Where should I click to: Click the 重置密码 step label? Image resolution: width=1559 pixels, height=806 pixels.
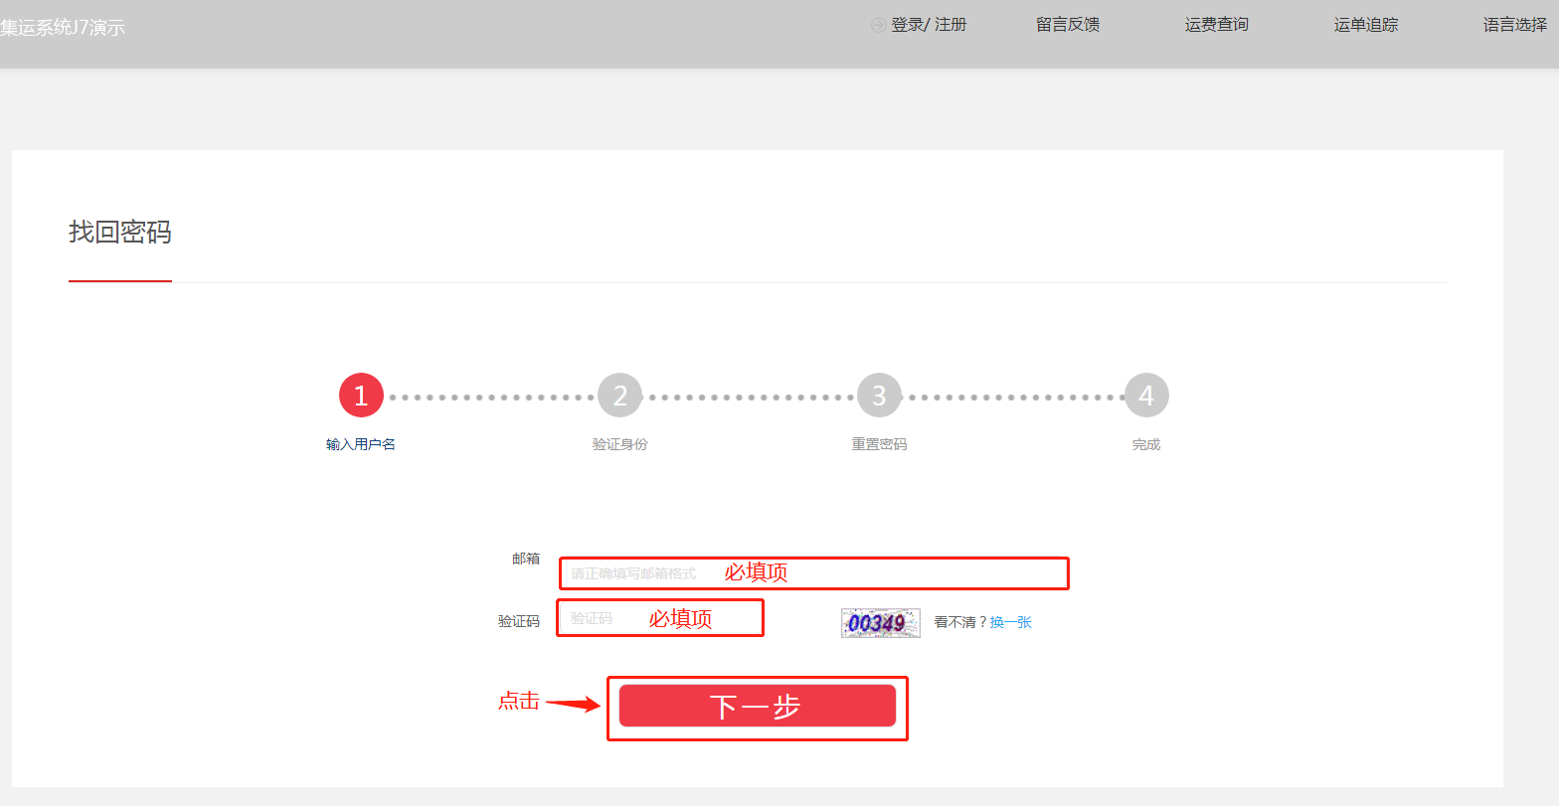(x=879, y=444)
